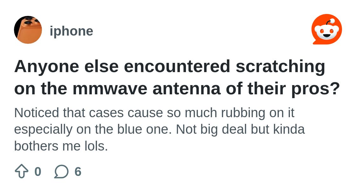This screenshot has height=195, width=356.
Task: Click 'bothers me lols.' text line
Action: click(61, 146)
